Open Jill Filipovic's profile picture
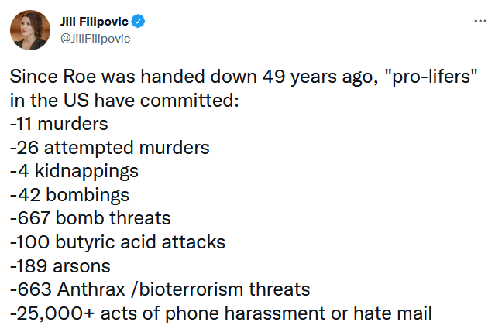495x332 pixels. point(30,30)
